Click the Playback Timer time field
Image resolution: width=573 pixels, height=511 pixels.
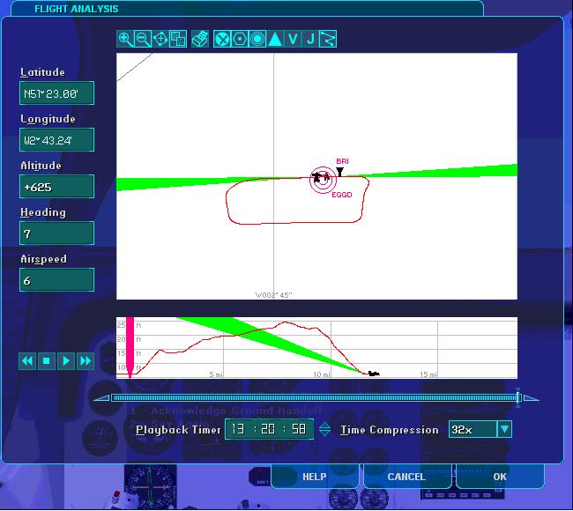pos(270,429)
